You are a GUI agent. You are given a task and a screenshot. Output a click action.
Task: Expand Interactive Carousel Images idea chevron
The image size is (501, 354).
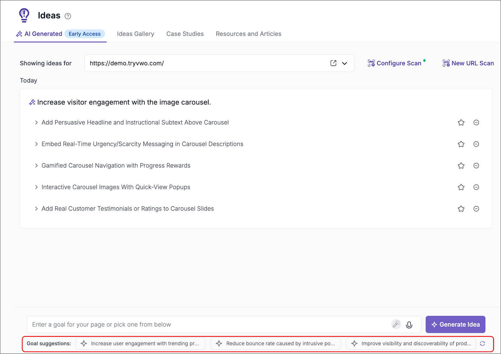pyautogui.click(x=36, y=187)
